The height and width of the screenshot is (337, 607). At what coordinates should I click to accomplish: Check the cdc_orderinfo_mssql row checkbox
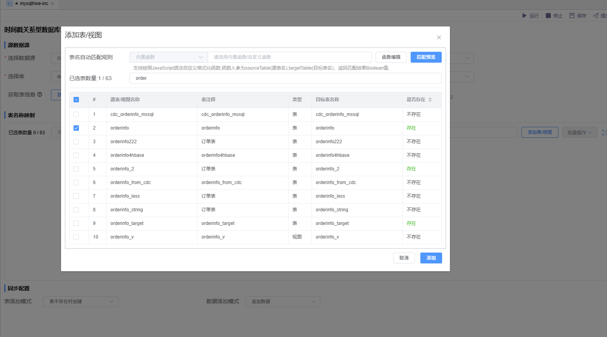(76, 114)
